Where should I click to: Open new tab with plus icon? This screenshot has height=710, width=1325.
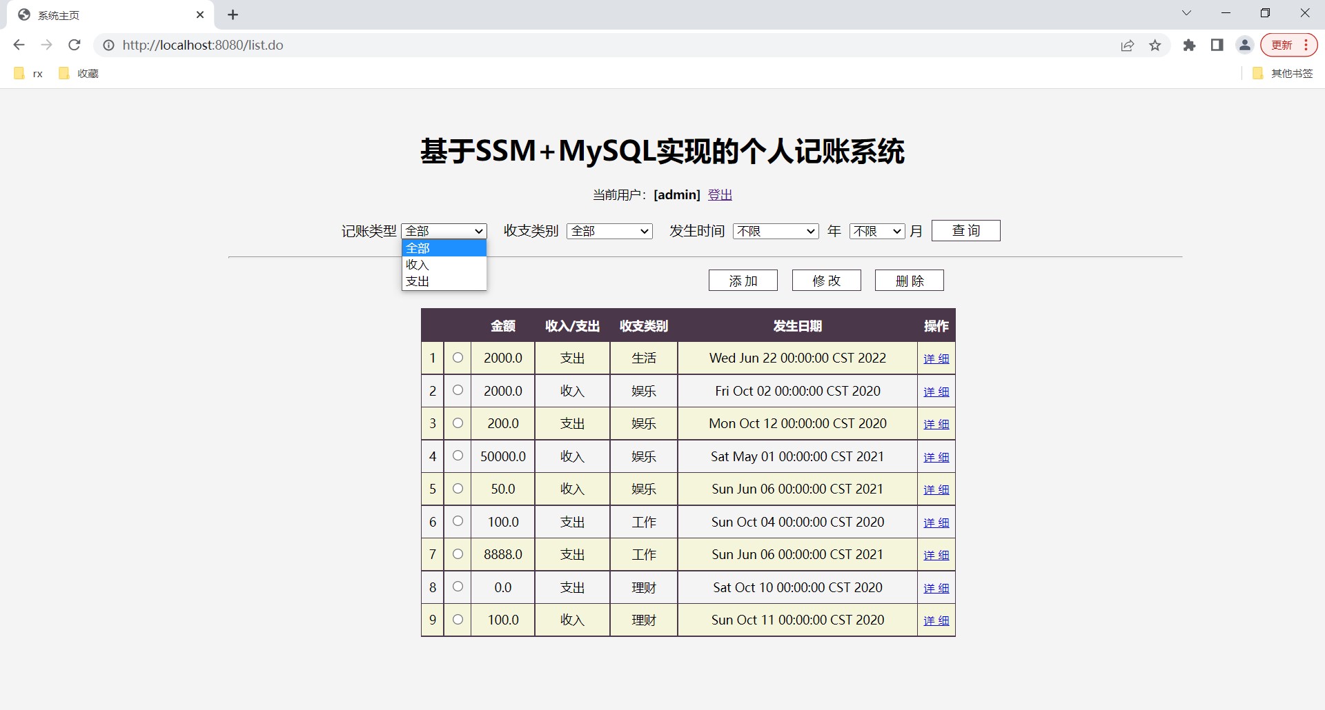pyautogui.click(x=233, y=14)
